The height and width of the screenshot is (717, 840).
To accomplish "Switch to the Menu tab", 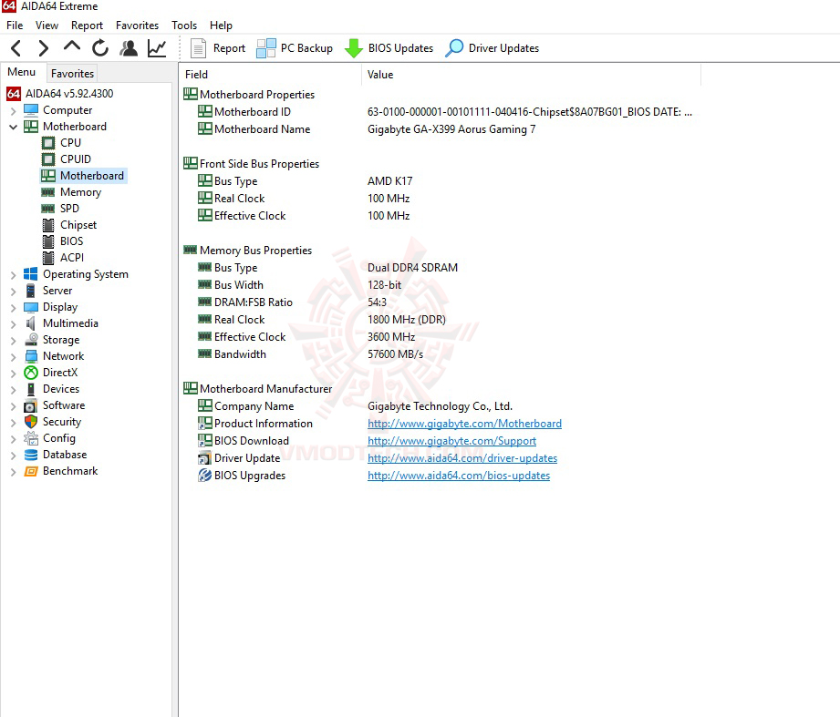I will 21,72.
